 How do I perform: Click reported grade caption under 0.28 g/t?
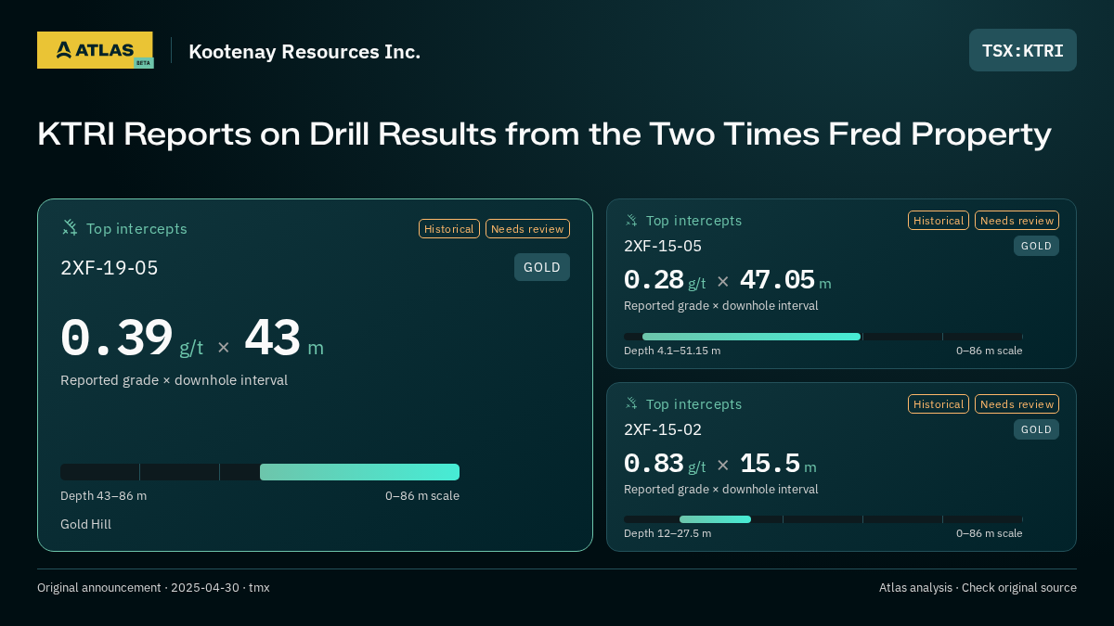pyautogui.click(x=721, y=306)
